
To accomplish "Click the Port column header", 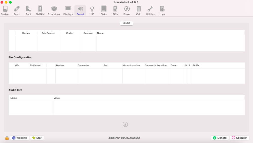I will [113, 65].
